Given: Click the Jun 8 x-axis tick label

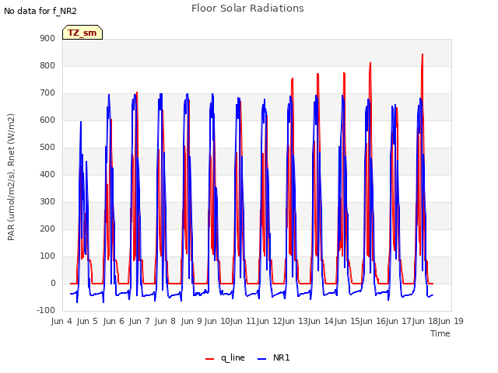Looking at the screenshot, I should pyautogui.click(x=165, y=321).
